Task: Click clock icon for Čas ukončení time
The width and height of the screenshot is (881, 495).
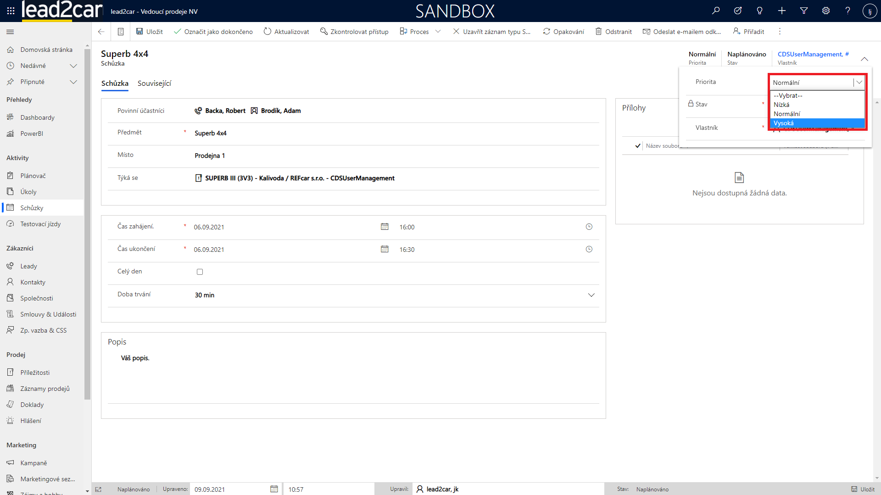Action: (589, 249)
